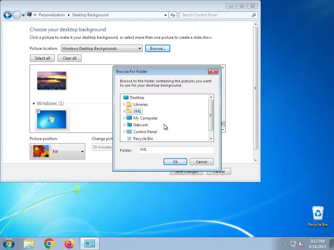Expand the VM1 tree node
The width and height of the screenshot is (334, 250).
[124, 111]
